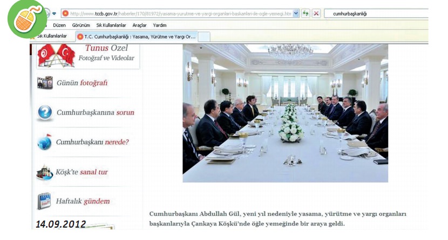The height and width of the screenshot is (240, 448).
Task: Open the Sık Kullanılanlar favorites bar button
Action: coord(51,36)
